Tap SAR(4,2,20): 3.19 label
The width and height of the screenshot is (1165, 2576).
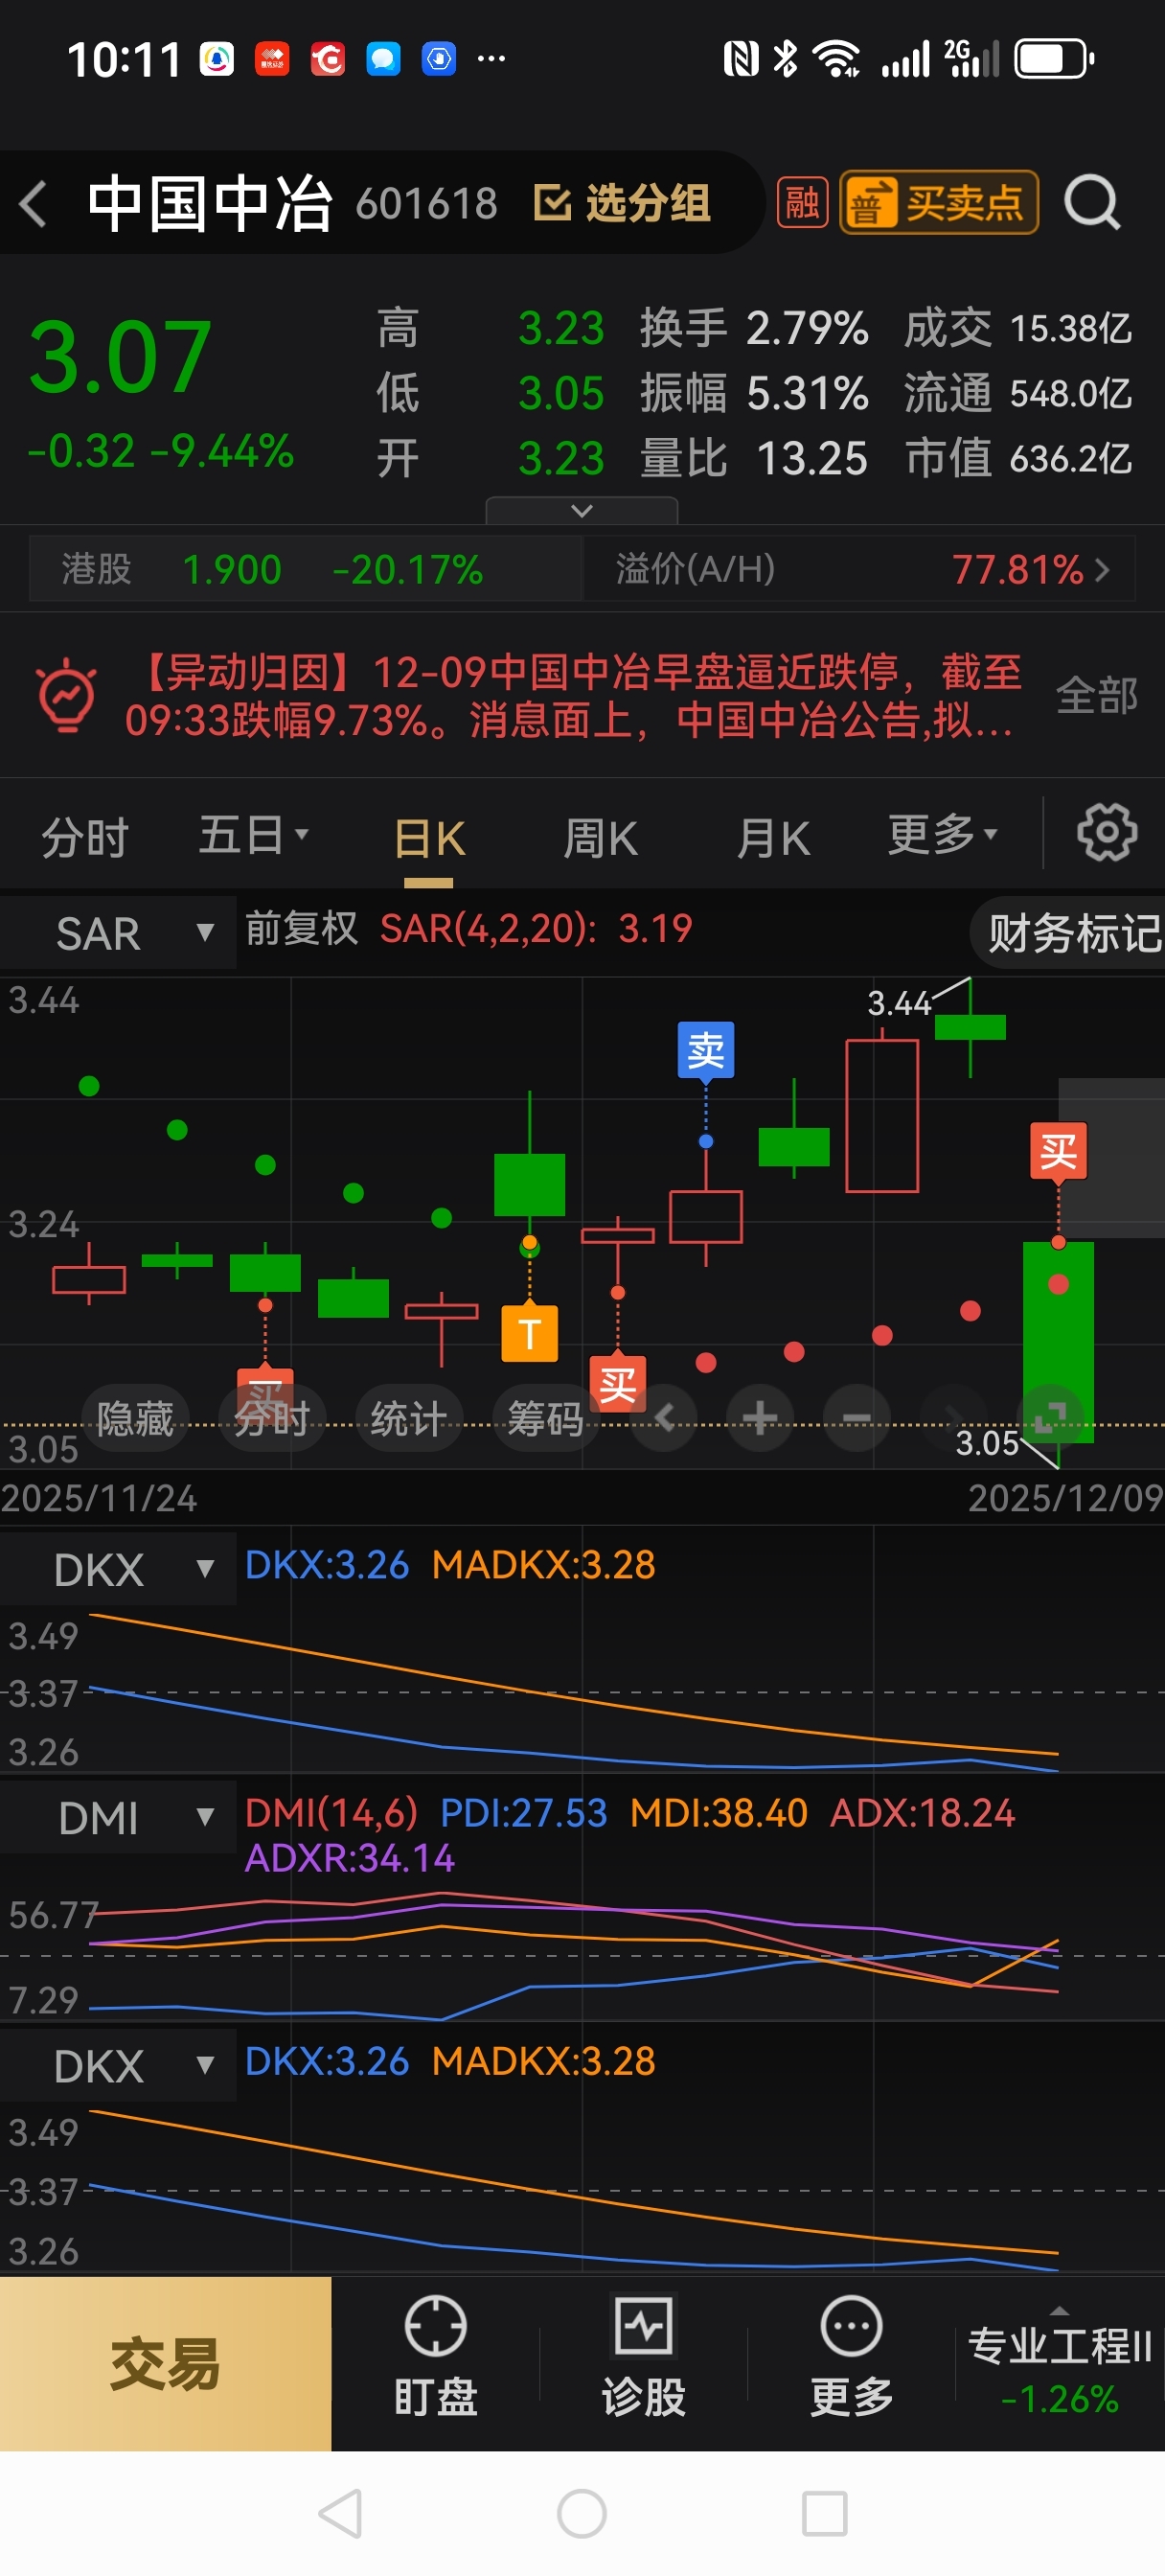[x=536, y=929]
